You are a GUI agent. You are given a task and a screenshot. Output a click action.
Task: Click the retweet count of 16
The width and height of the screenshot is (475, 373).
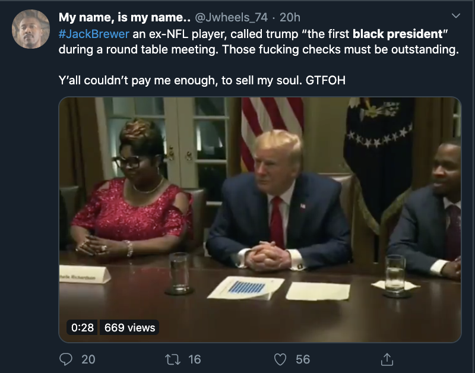(x=194, y=359)
